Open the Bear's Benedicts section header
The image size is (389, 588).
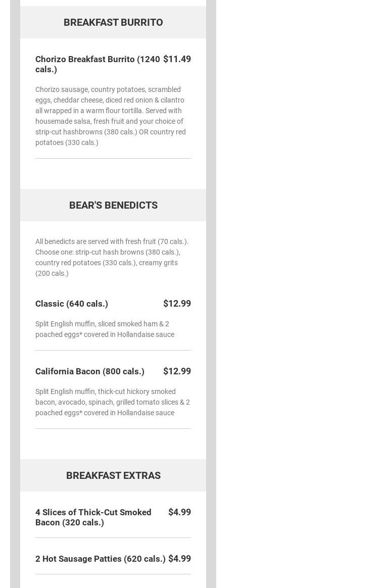pos(113,205)
